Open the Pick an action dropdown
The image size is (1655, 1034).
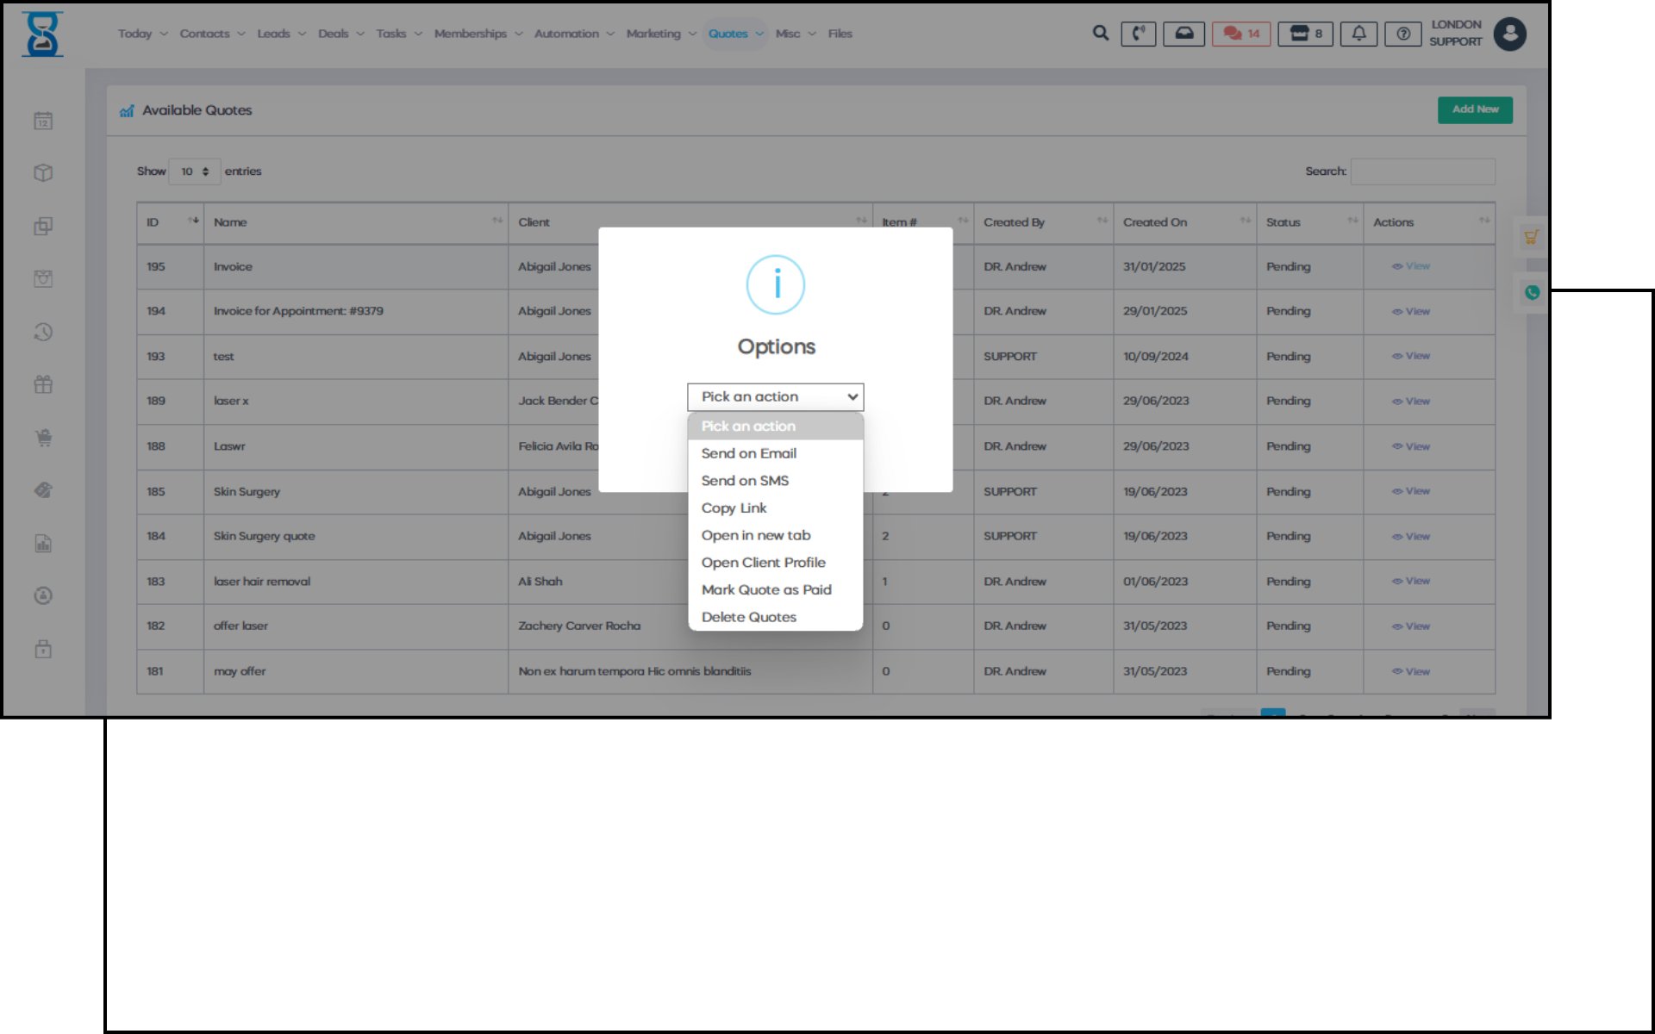pos(775,397)
